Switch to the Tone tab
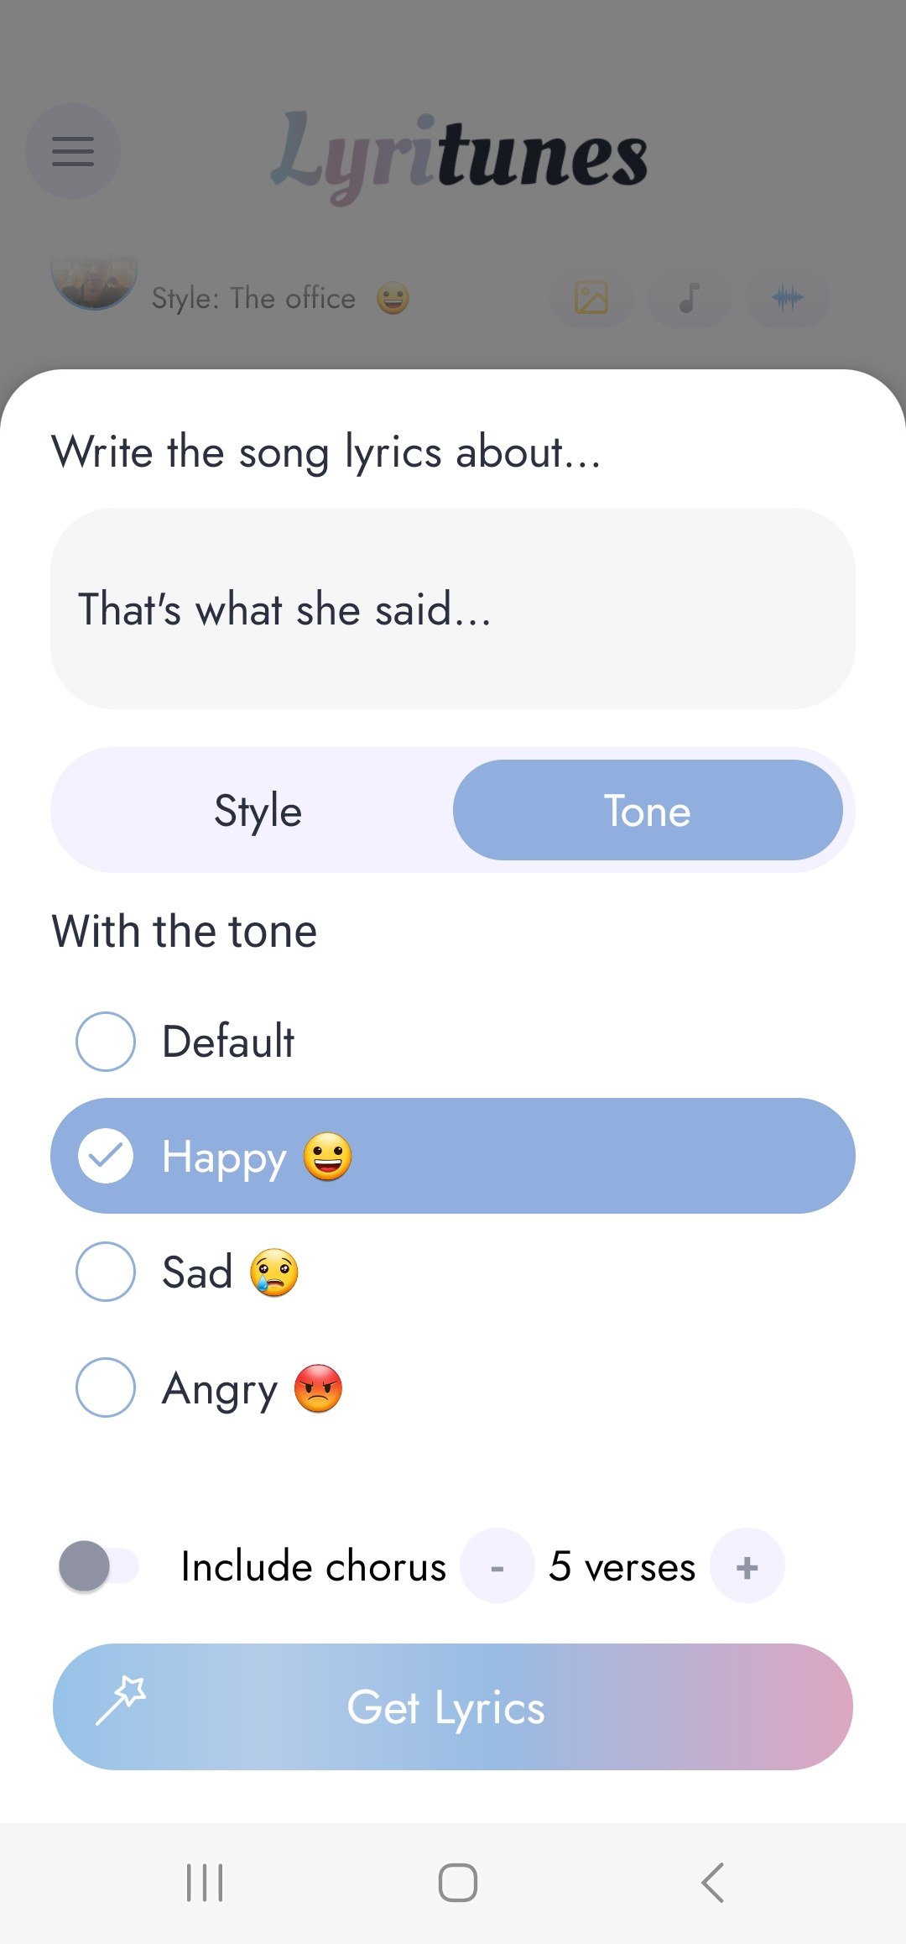Image resolution: width=906 pixels, height=1944 pixels. coord(647,811)
